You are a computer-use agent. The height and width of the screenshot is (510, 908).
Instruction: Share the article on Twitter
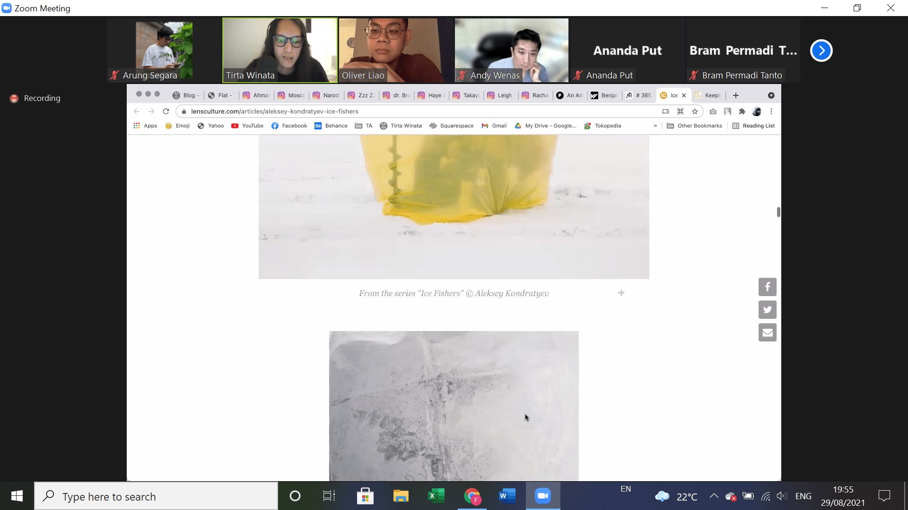point(768,310)
